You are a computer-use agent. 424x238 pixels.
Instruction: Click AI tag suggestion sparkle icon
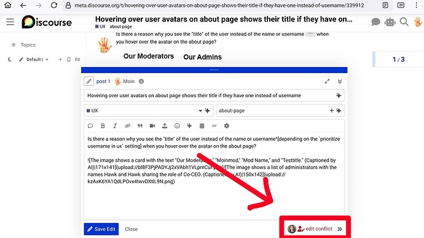[339, 111]
